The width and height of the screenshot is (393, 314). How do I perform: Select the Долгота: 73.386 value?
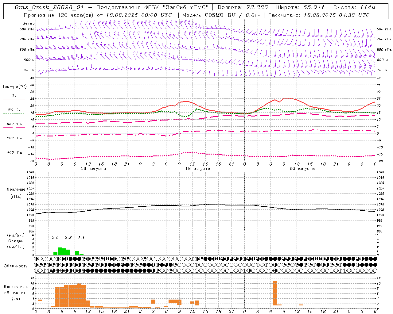tap(243, 7)
